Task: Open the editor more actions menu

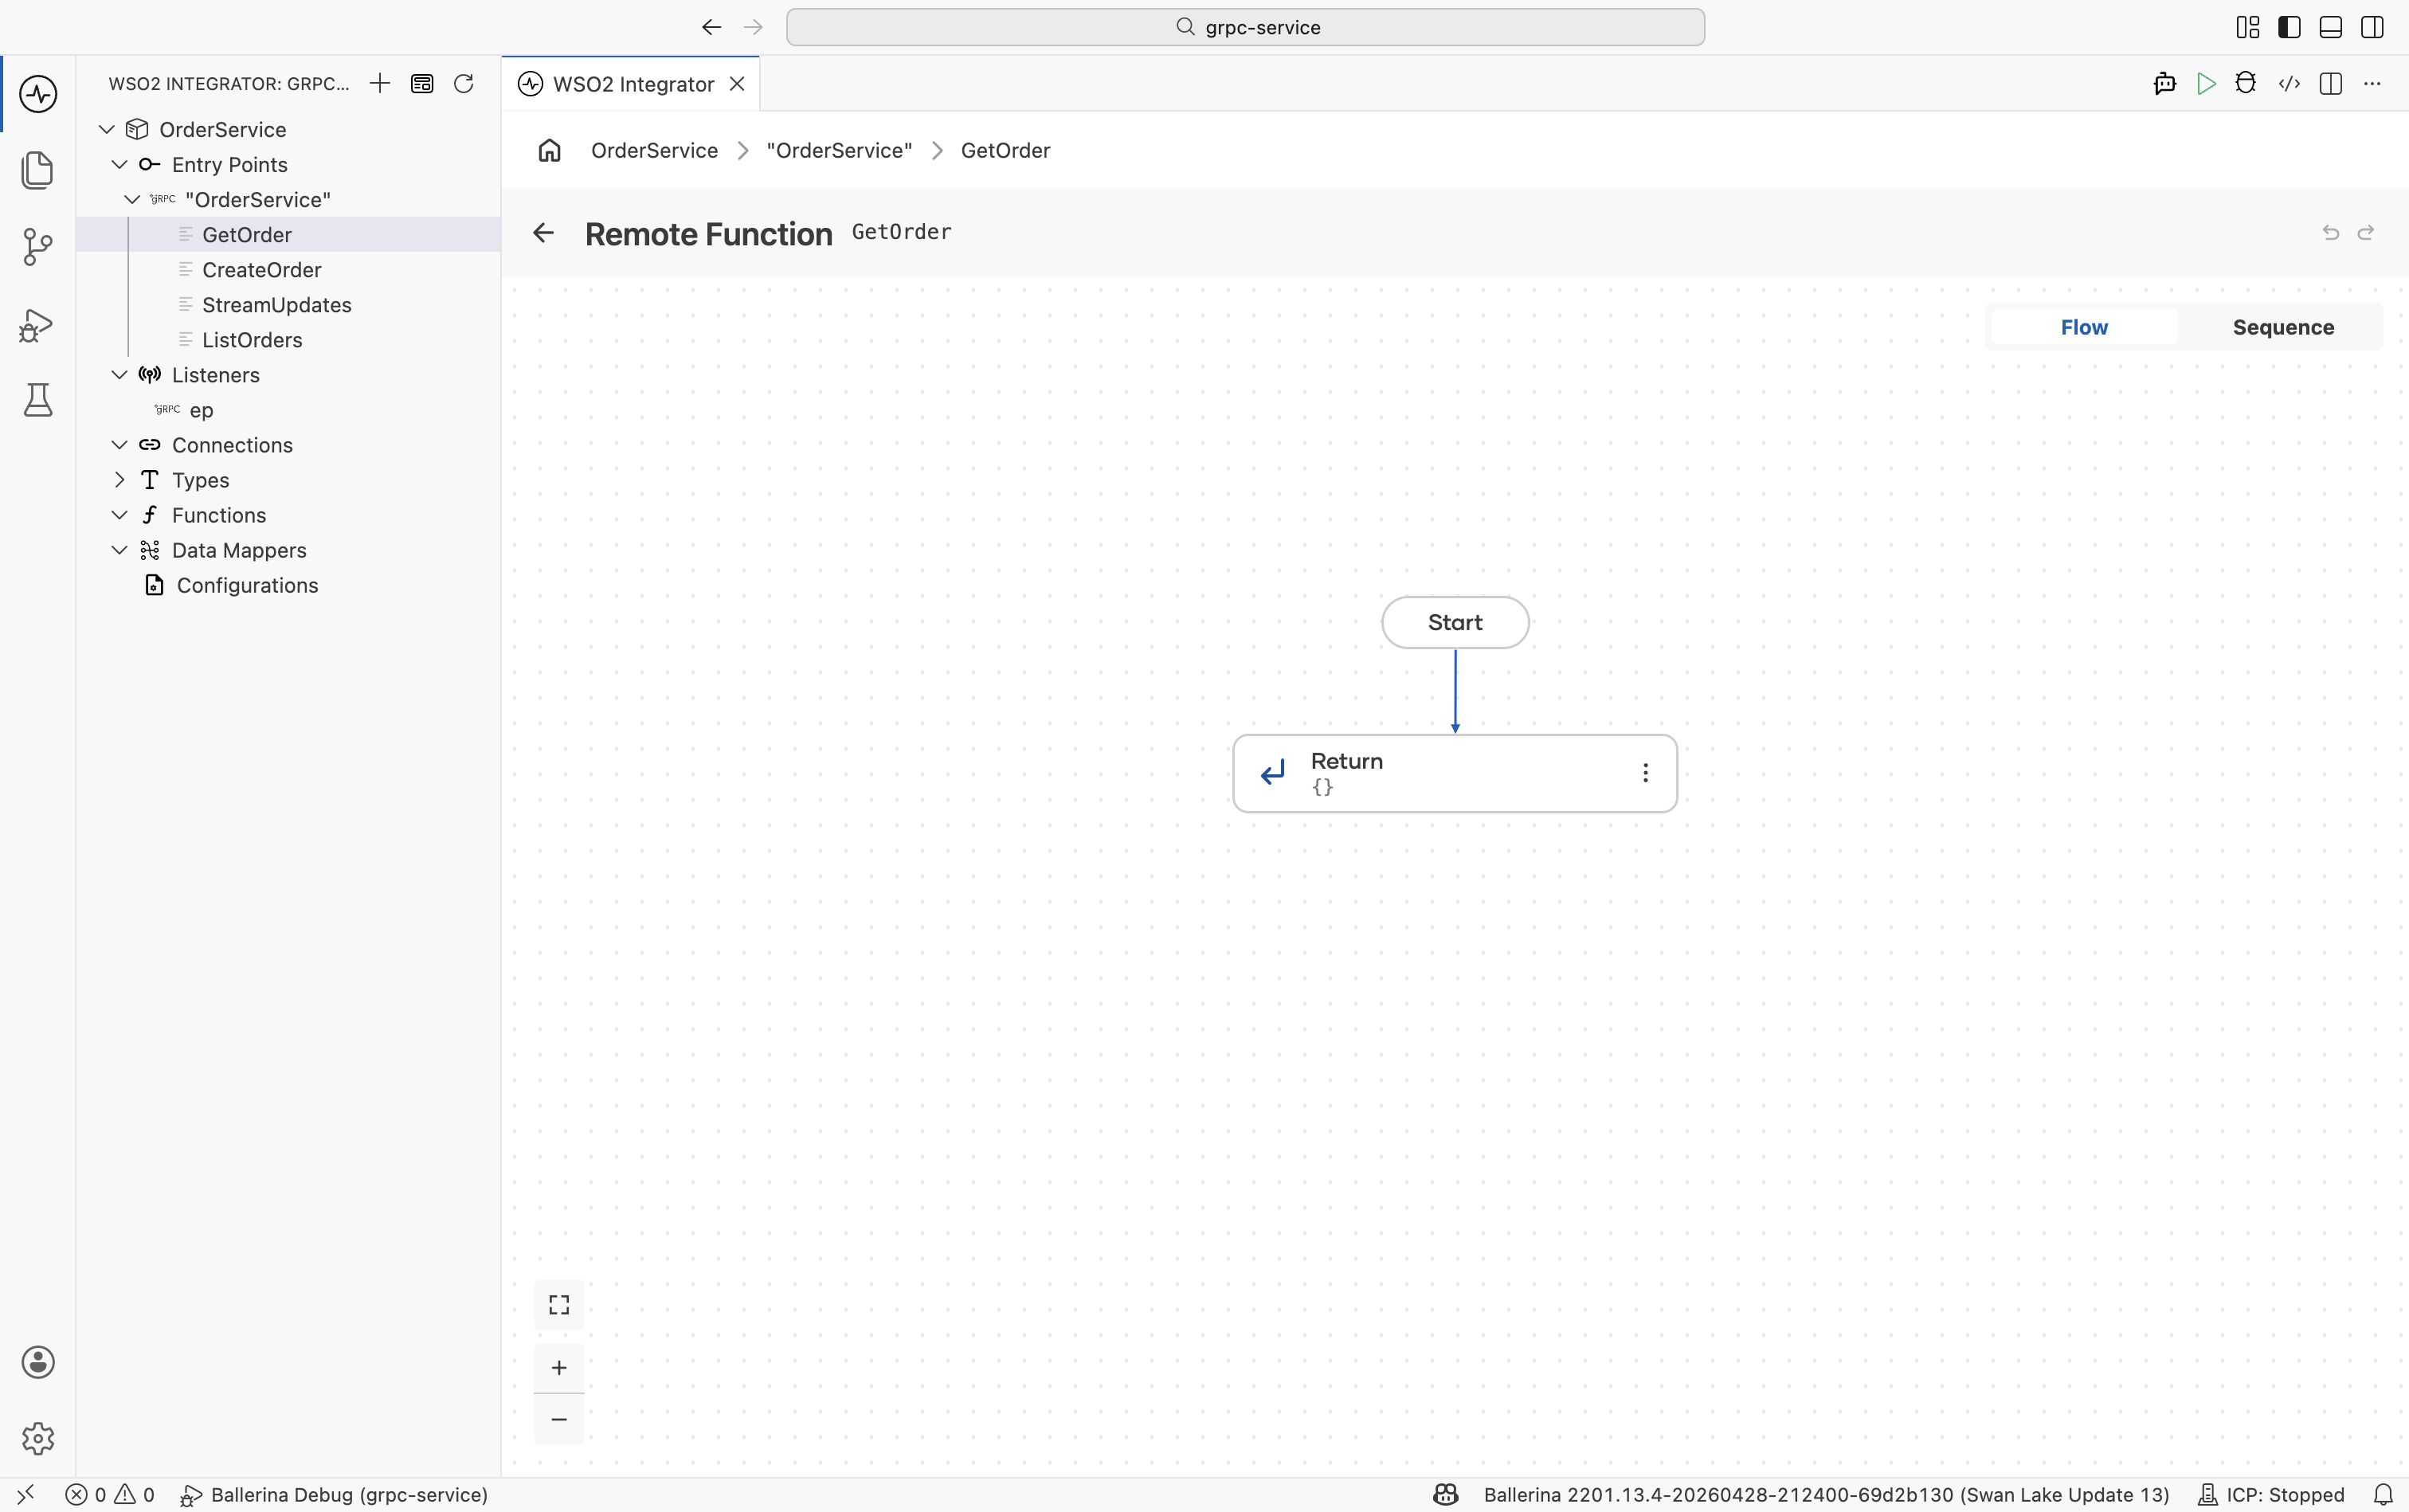Action: click(x=2372, y=83)
